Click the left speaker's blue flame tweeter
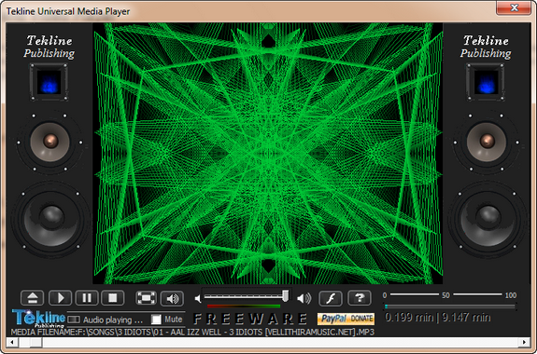 49,82
